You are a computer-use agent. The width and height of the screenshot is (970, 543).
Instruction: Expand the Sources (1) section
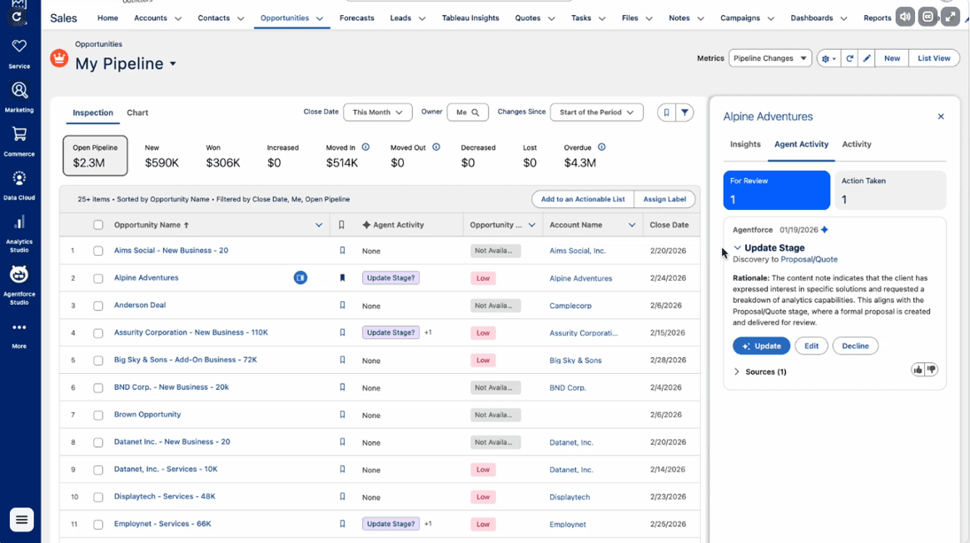(x=736, y=372)
